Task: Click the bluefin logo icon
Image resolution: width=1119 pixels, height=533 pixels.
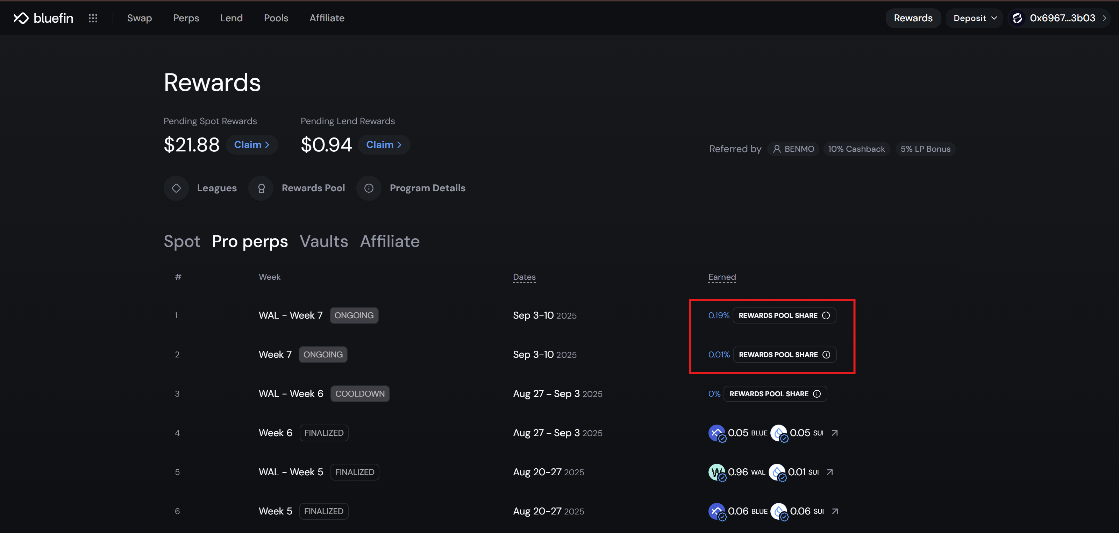Action: pos(21,18)
